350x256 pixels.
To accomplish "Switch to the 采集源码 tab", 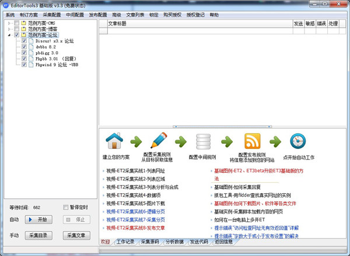I will tap(150, 242).
